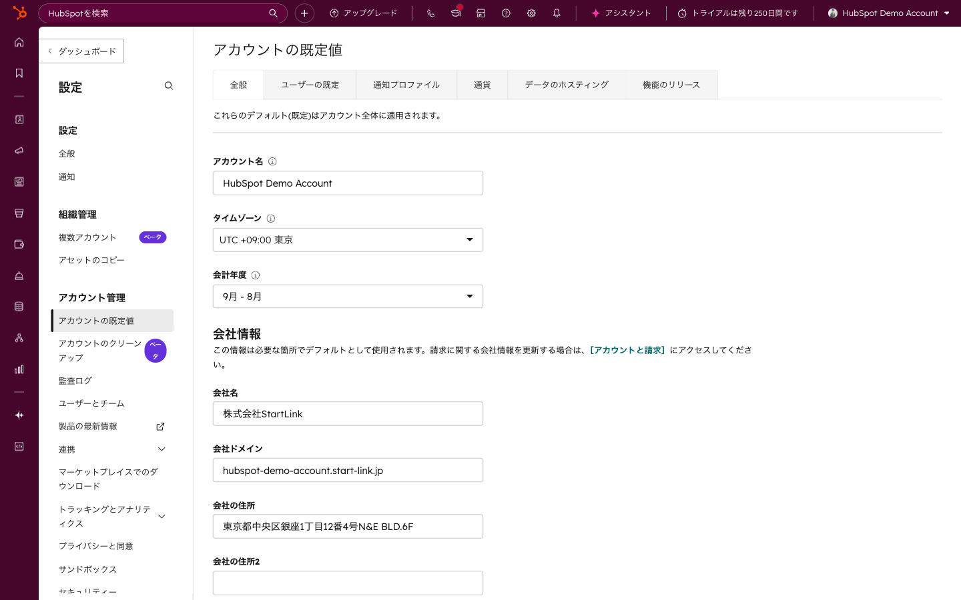This screenshot has height=600, width=961.
Task: Open the 会計年度 dropdown
Action: point(347,297)
